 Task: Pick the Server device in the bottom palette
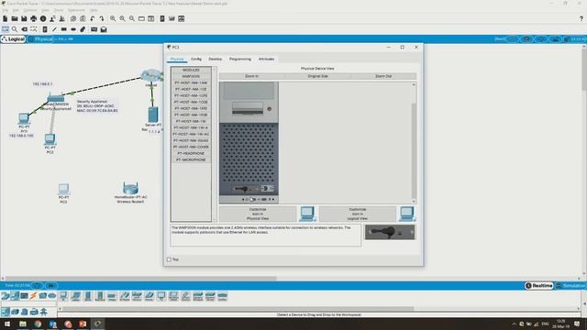tap(88, 296)
